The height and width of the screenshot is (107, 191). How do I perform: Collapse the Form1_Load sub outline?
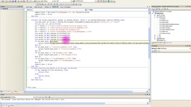coord(27,20)
